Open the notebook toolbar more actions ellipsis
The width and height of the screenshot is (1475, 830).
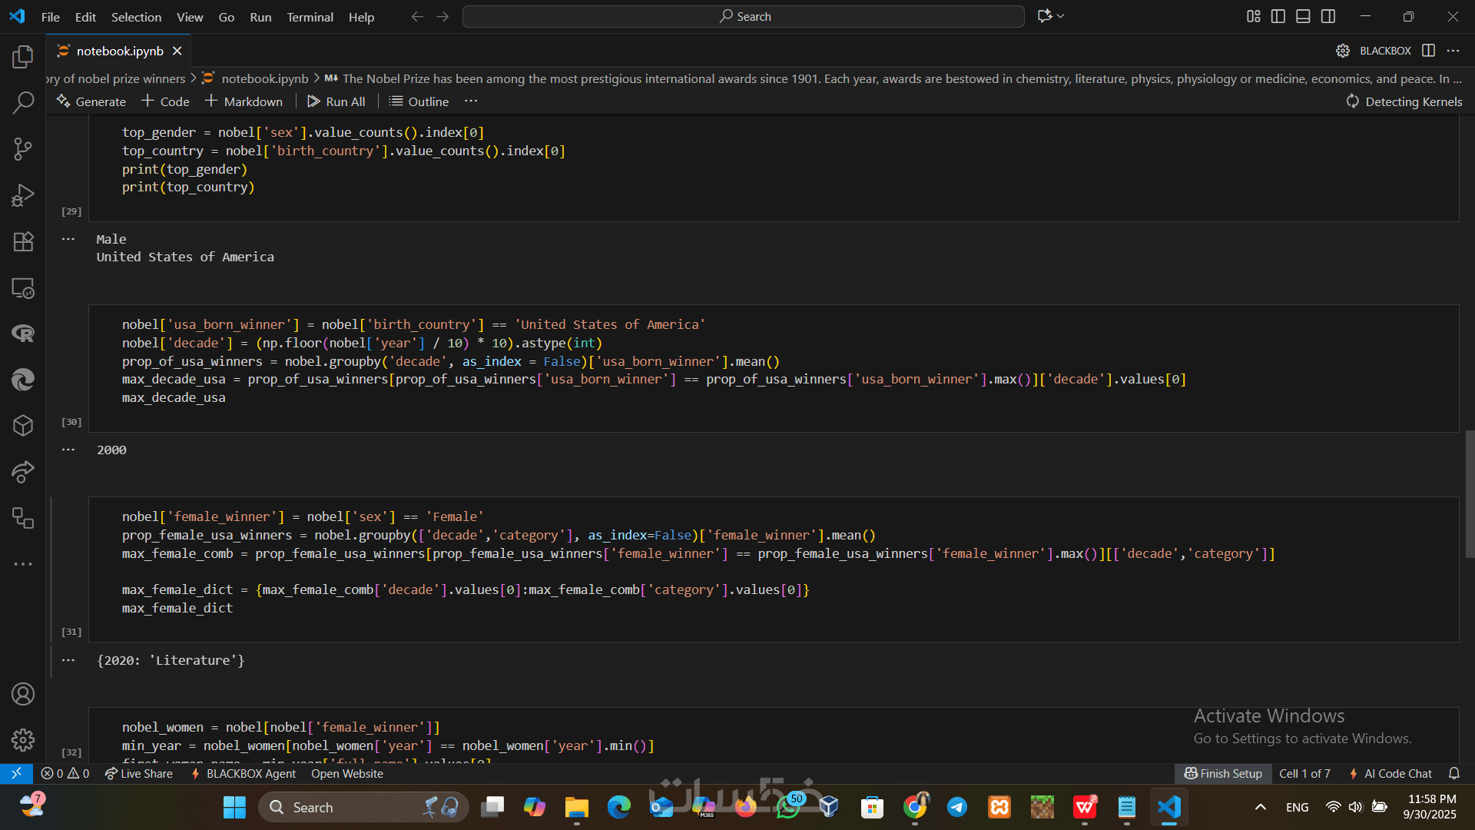[471, 101]
